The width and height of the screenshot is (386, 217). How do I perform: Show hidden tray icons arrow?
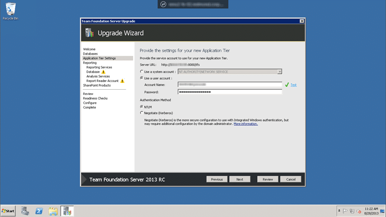pos(339,211)
